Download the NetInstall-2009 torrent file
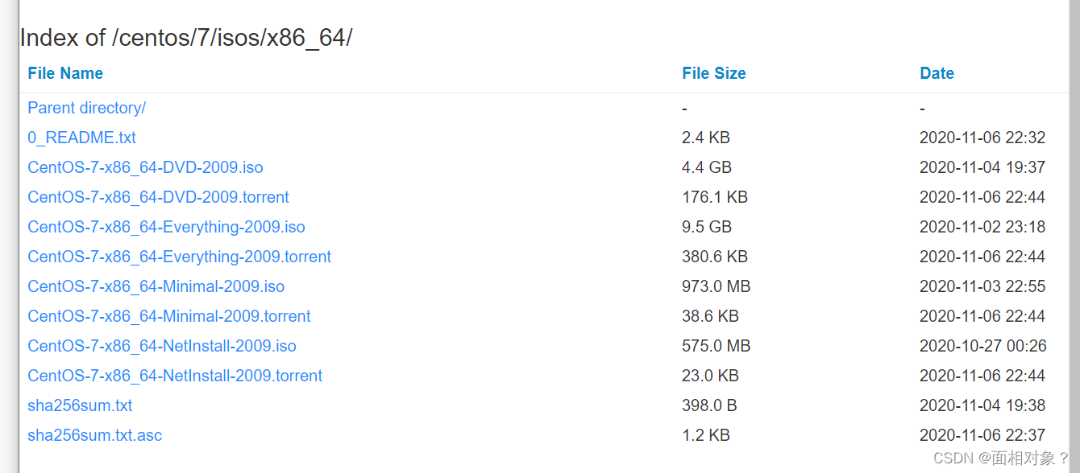The width and height of the screenshot is (1080, 473). (x=175, y=376)
